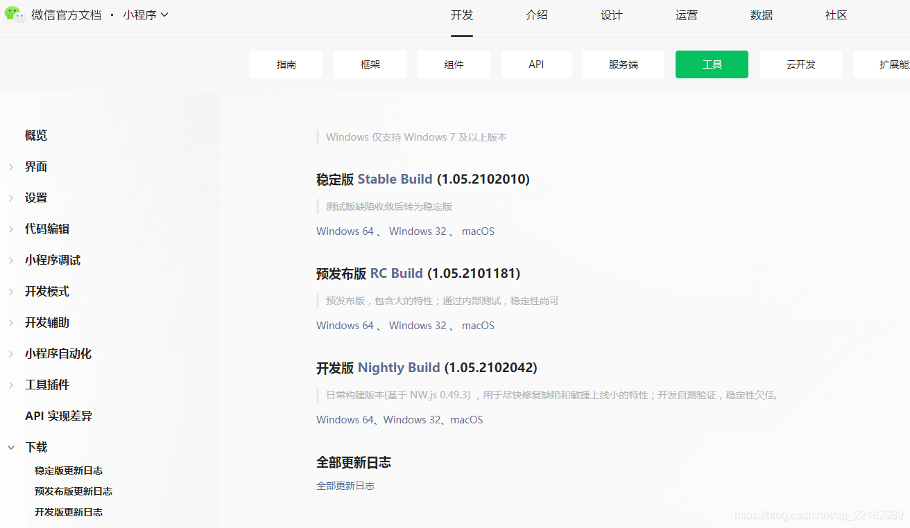Download Stable Build for Windows 64
Screen dimensions: 910x528
(x=345, y=231)
